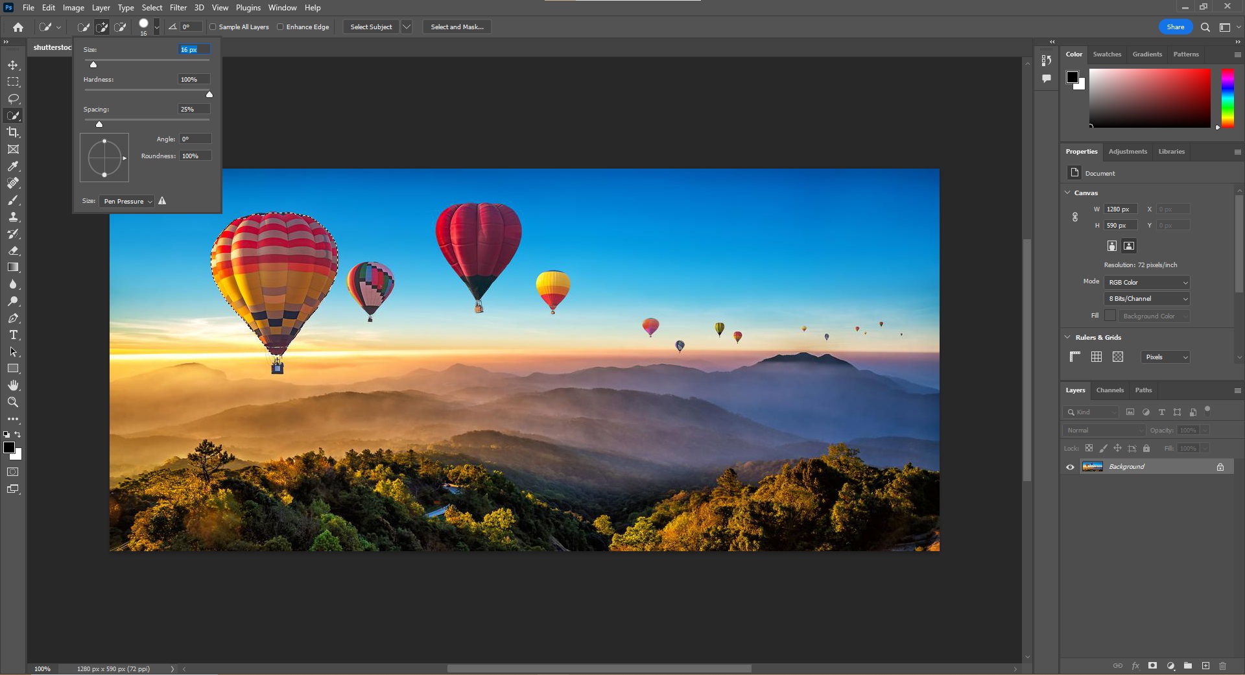1245x675 pixels.
Task: Select the Crop tool
Action: pos(13,132)
